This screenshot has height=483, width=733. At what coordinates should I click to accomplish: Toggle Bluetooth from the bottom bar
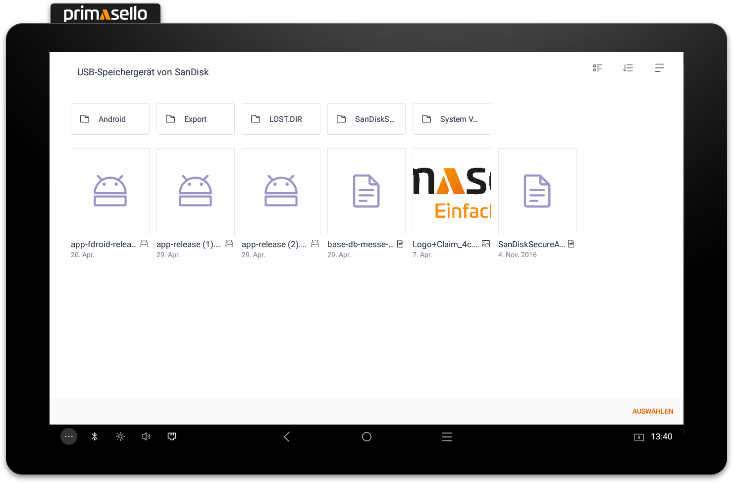[x=94, y=436]
